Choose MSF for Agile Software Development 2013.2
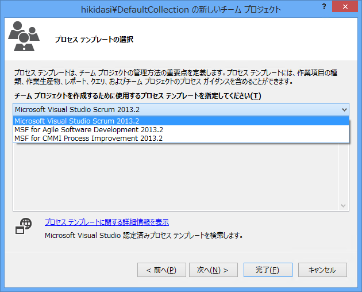This screenshot has height=292, width=362. [181, 129]
